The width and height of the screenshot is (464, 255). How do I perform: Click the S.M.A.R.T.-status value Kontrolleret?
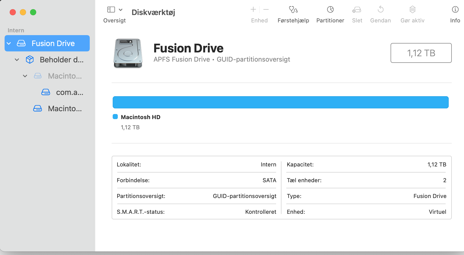coord(261,212)
